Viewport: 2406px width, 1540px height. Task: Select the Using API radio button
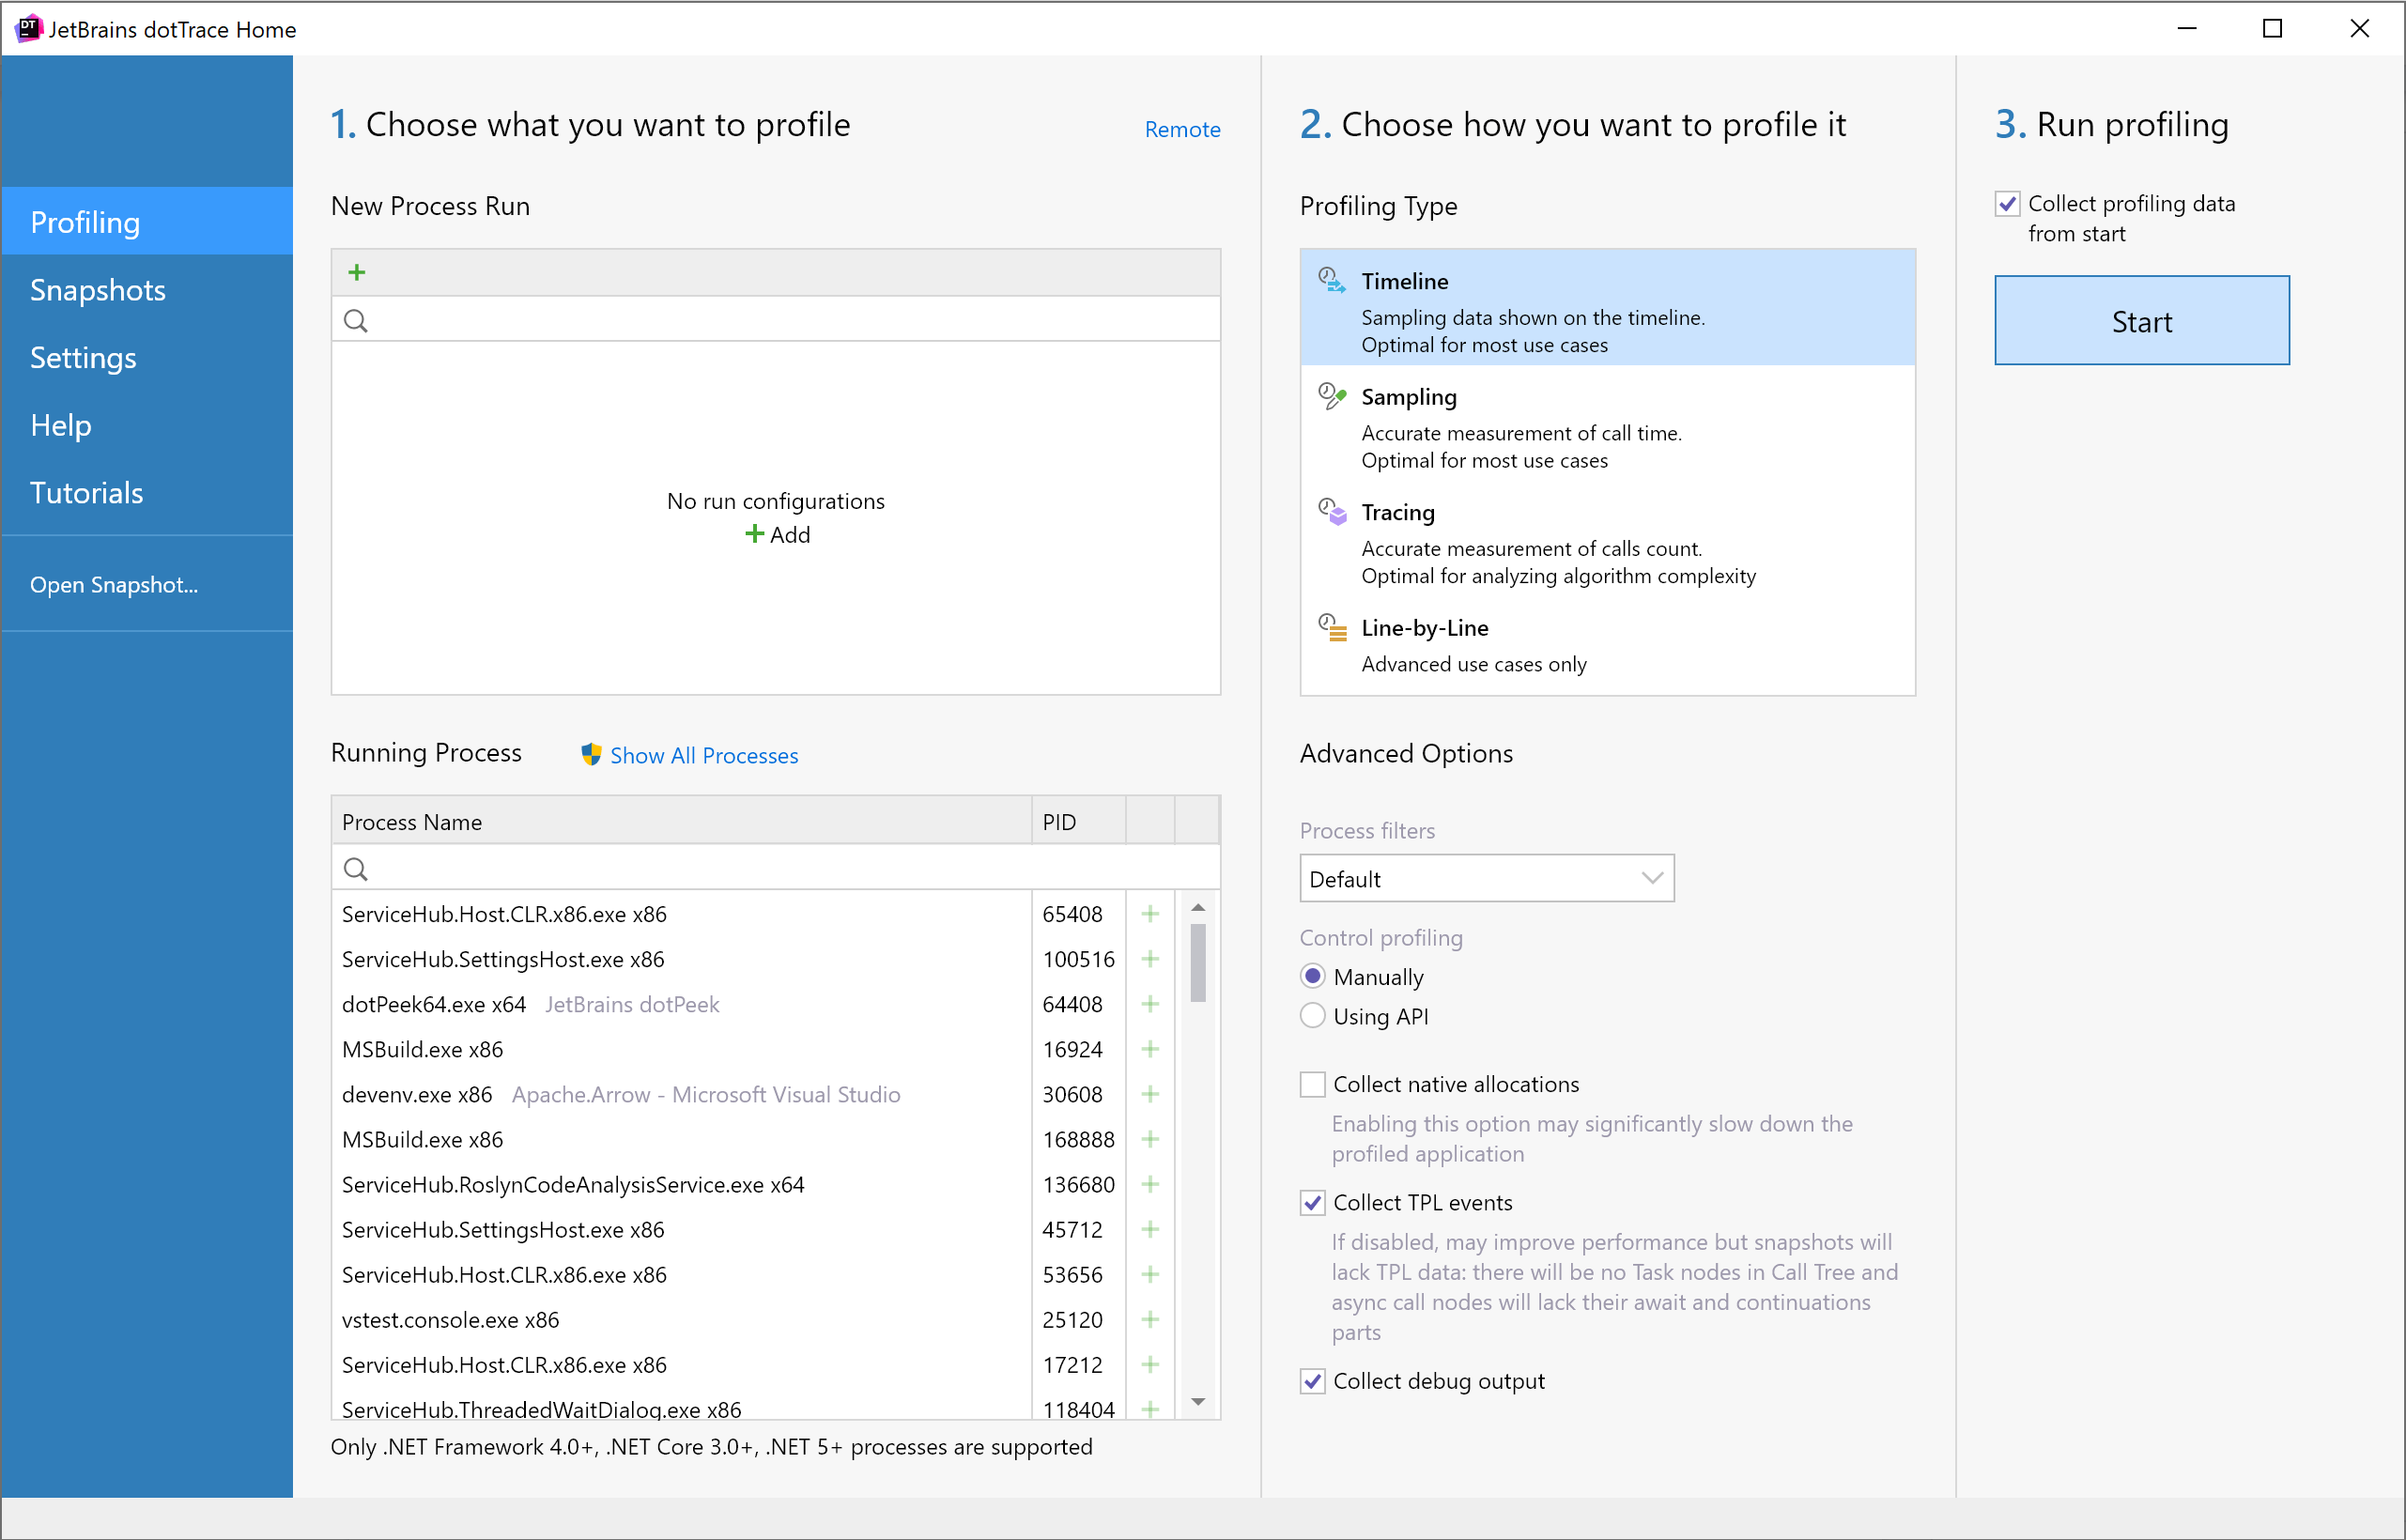click(1312, 1016)
